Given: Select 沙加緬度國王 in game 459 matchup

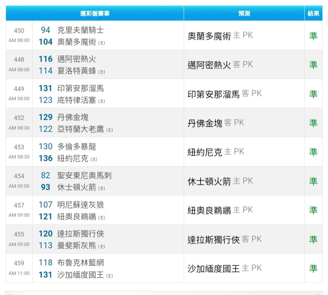Looking at the screenshot, I should [x=81, y=275].
